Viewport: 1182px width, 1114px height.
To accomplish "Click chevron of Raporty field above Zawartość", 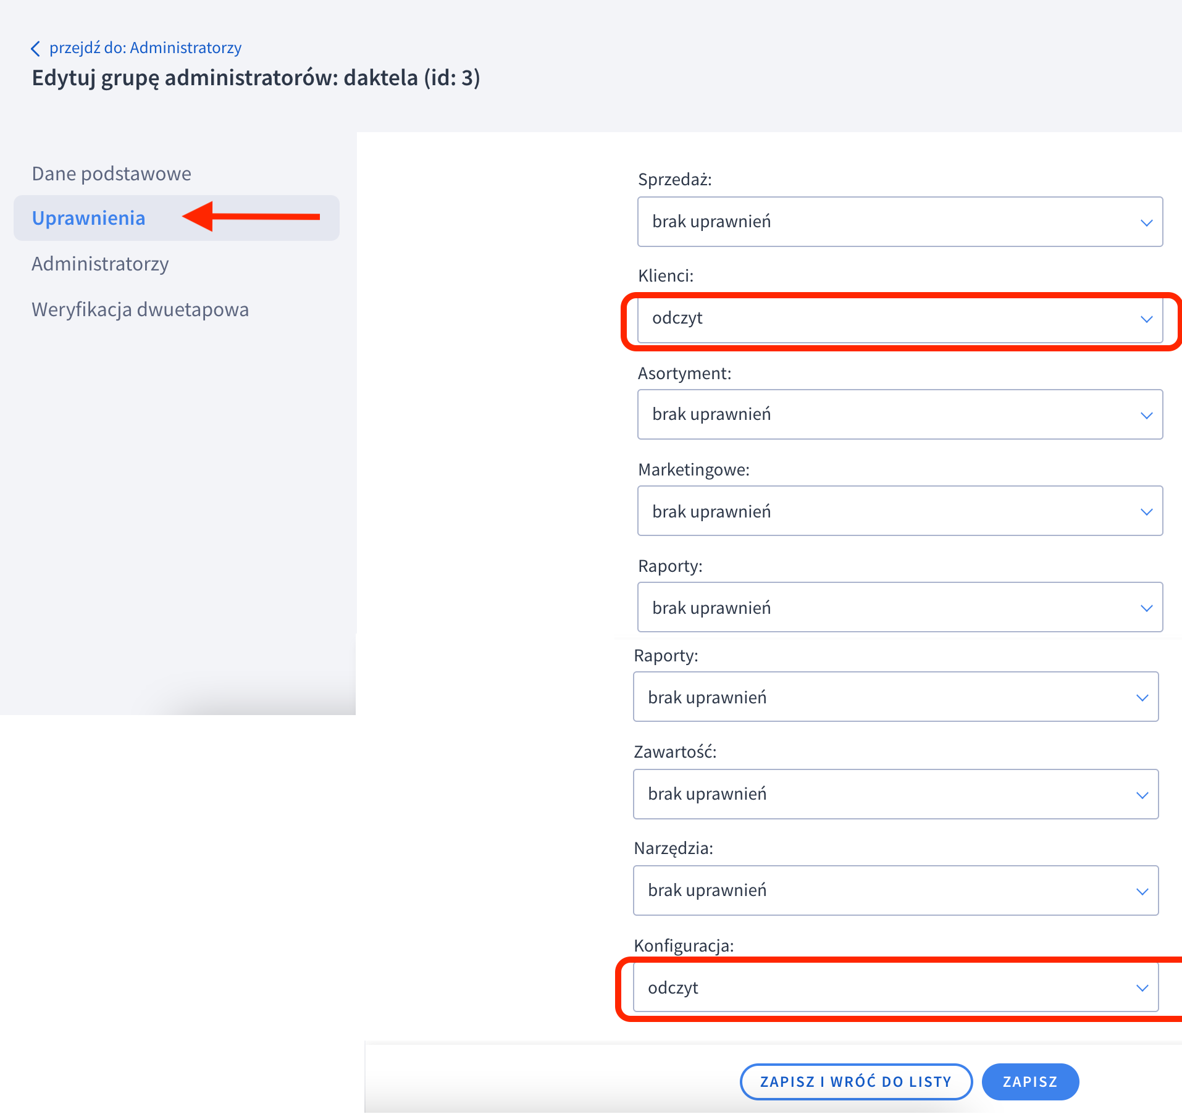I will coord(1142,697).
